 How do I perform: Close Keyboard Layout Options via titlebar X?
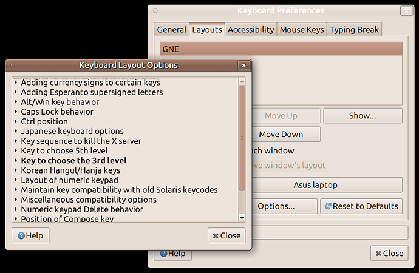(x=244, y=65)
